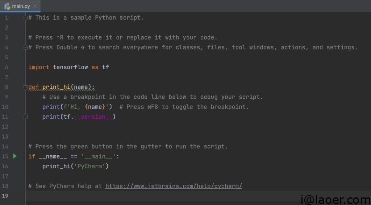Click the green Run arrow in the gutter
Screen dimensions: 371x205
click(x=15, y=156)
